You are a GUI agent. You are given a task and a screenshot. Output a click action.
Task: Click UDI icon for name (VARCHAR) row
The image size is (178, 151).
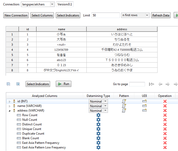(x=144, y=106)
